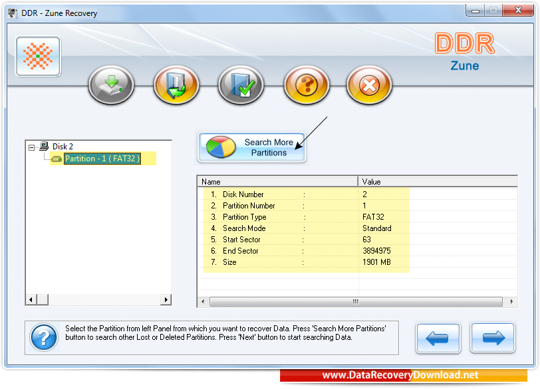
Task: Click the book with green arrow button
Action: (x=176, y=85)
